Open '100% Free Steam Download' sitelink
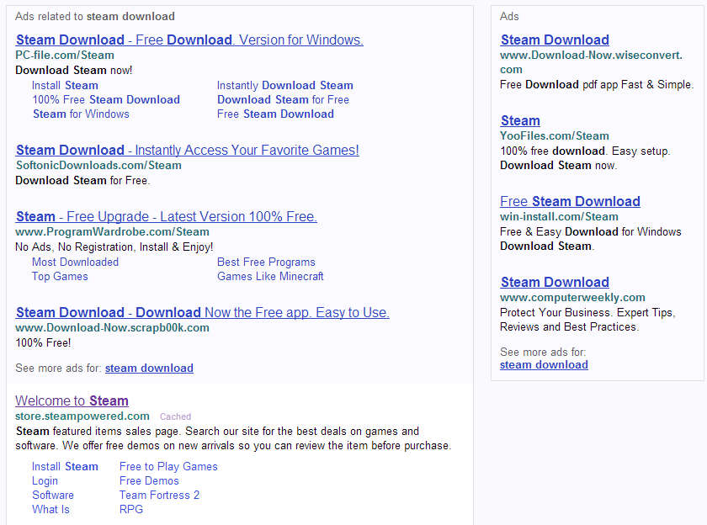707x525 pixels. point(106,99)
